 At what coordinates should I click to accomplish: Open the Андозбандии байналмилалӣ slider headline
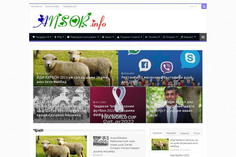coord(61,108)
